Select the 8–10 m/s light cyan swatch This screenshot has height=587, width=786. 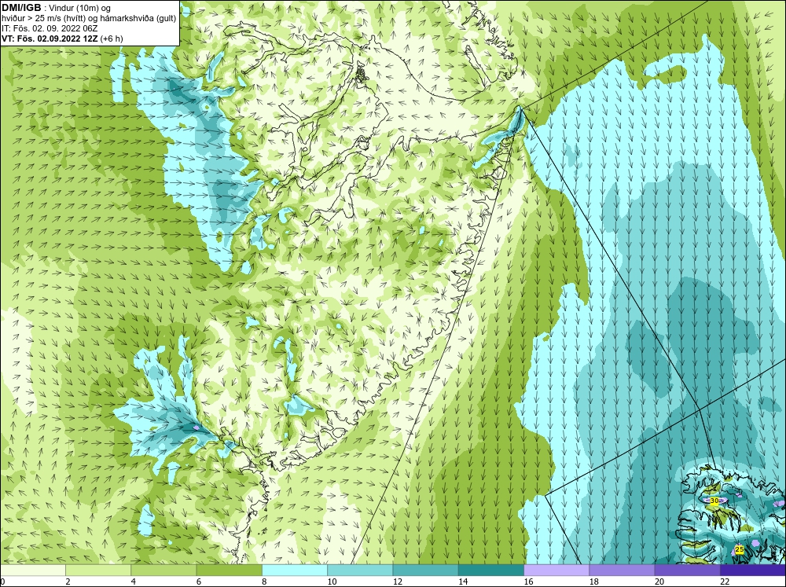[x=295, y=570]
